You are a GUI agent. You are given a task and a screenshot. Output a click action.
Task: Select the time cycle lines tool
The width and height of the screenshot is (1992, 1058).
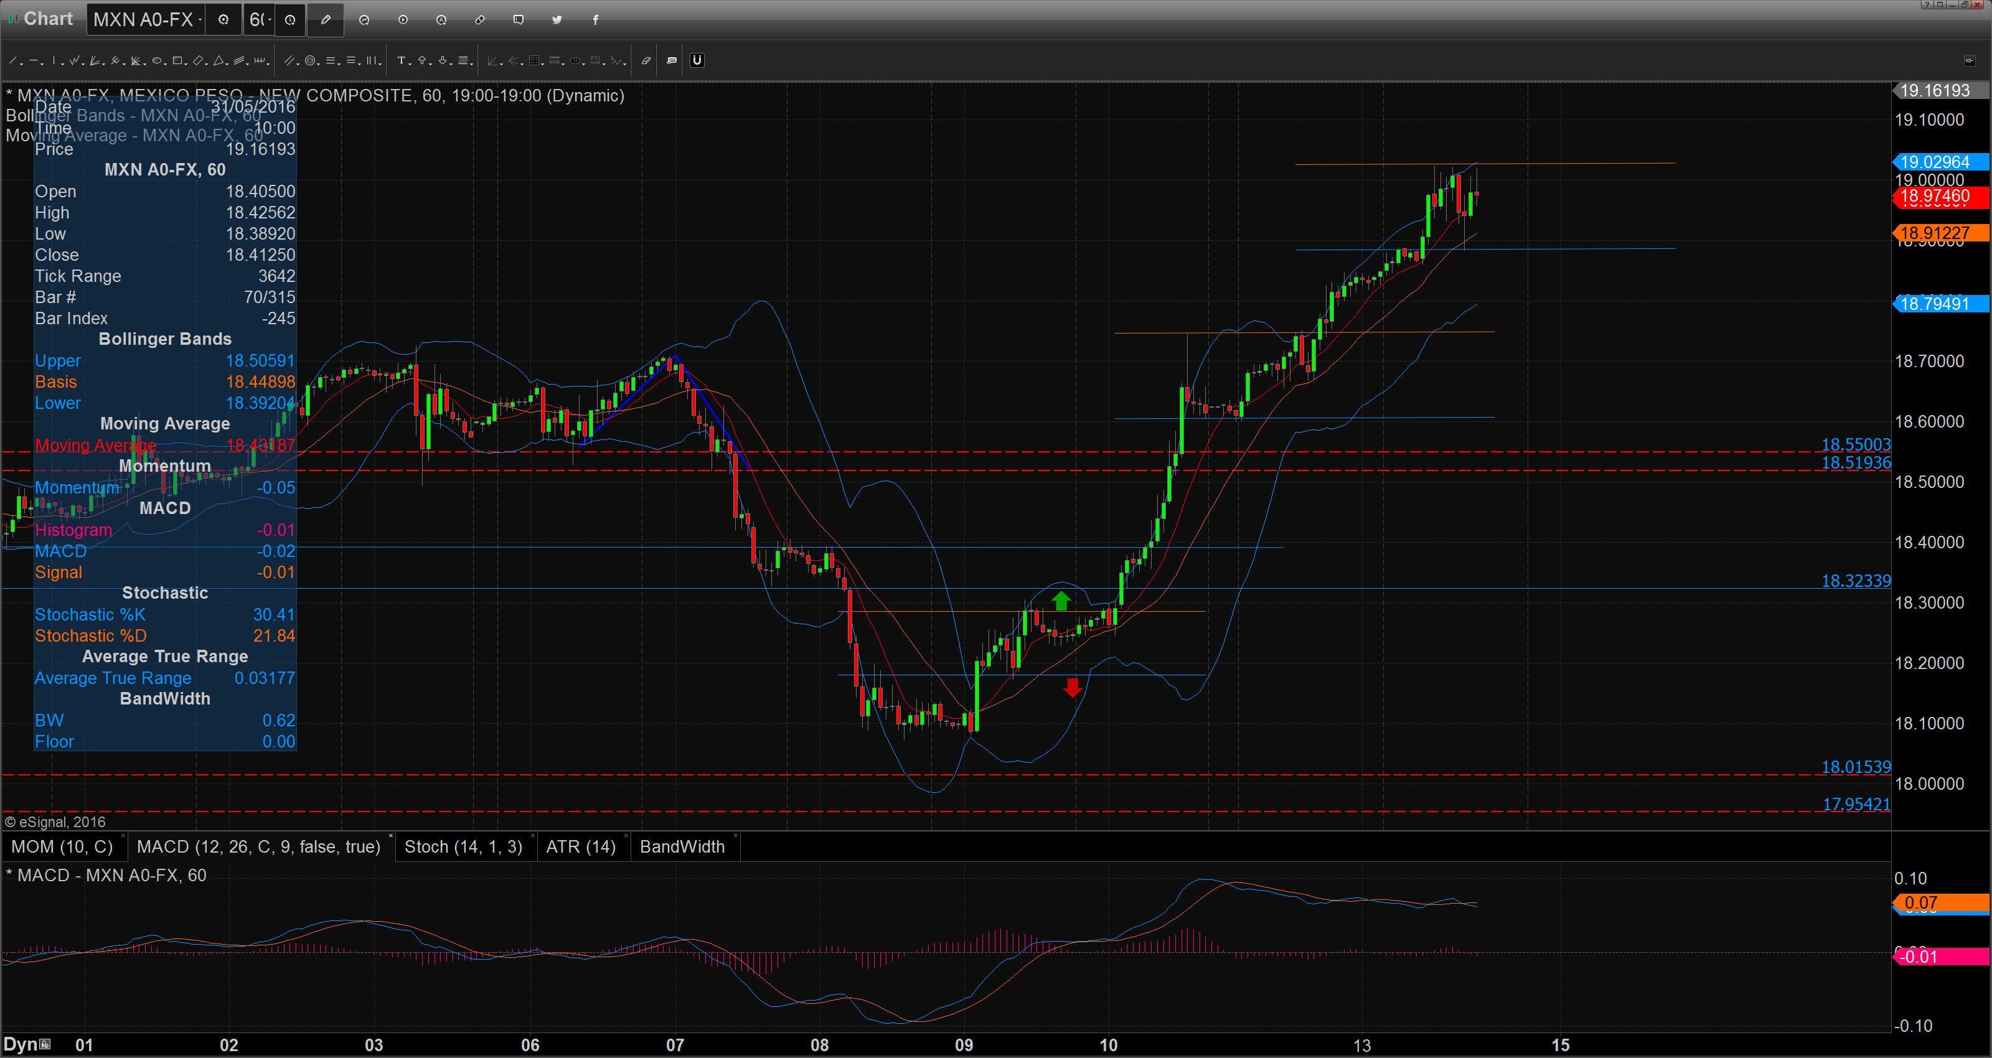[x=259, y=60]
